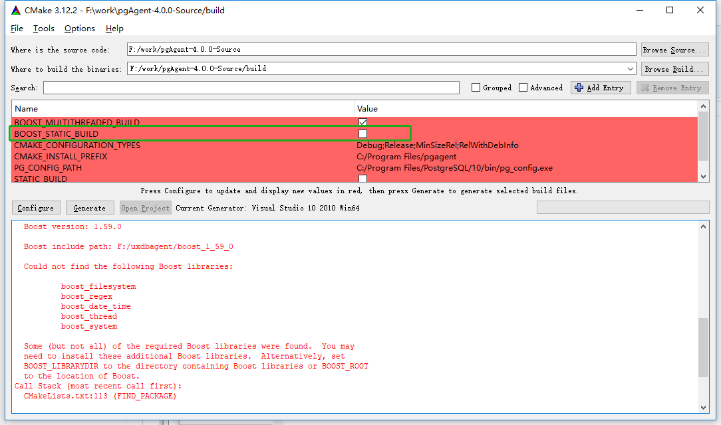The height and width of the screenshot is (425, 721).
Task: Click 'boost_date_time' in the output log
Action: coord(96,306)
